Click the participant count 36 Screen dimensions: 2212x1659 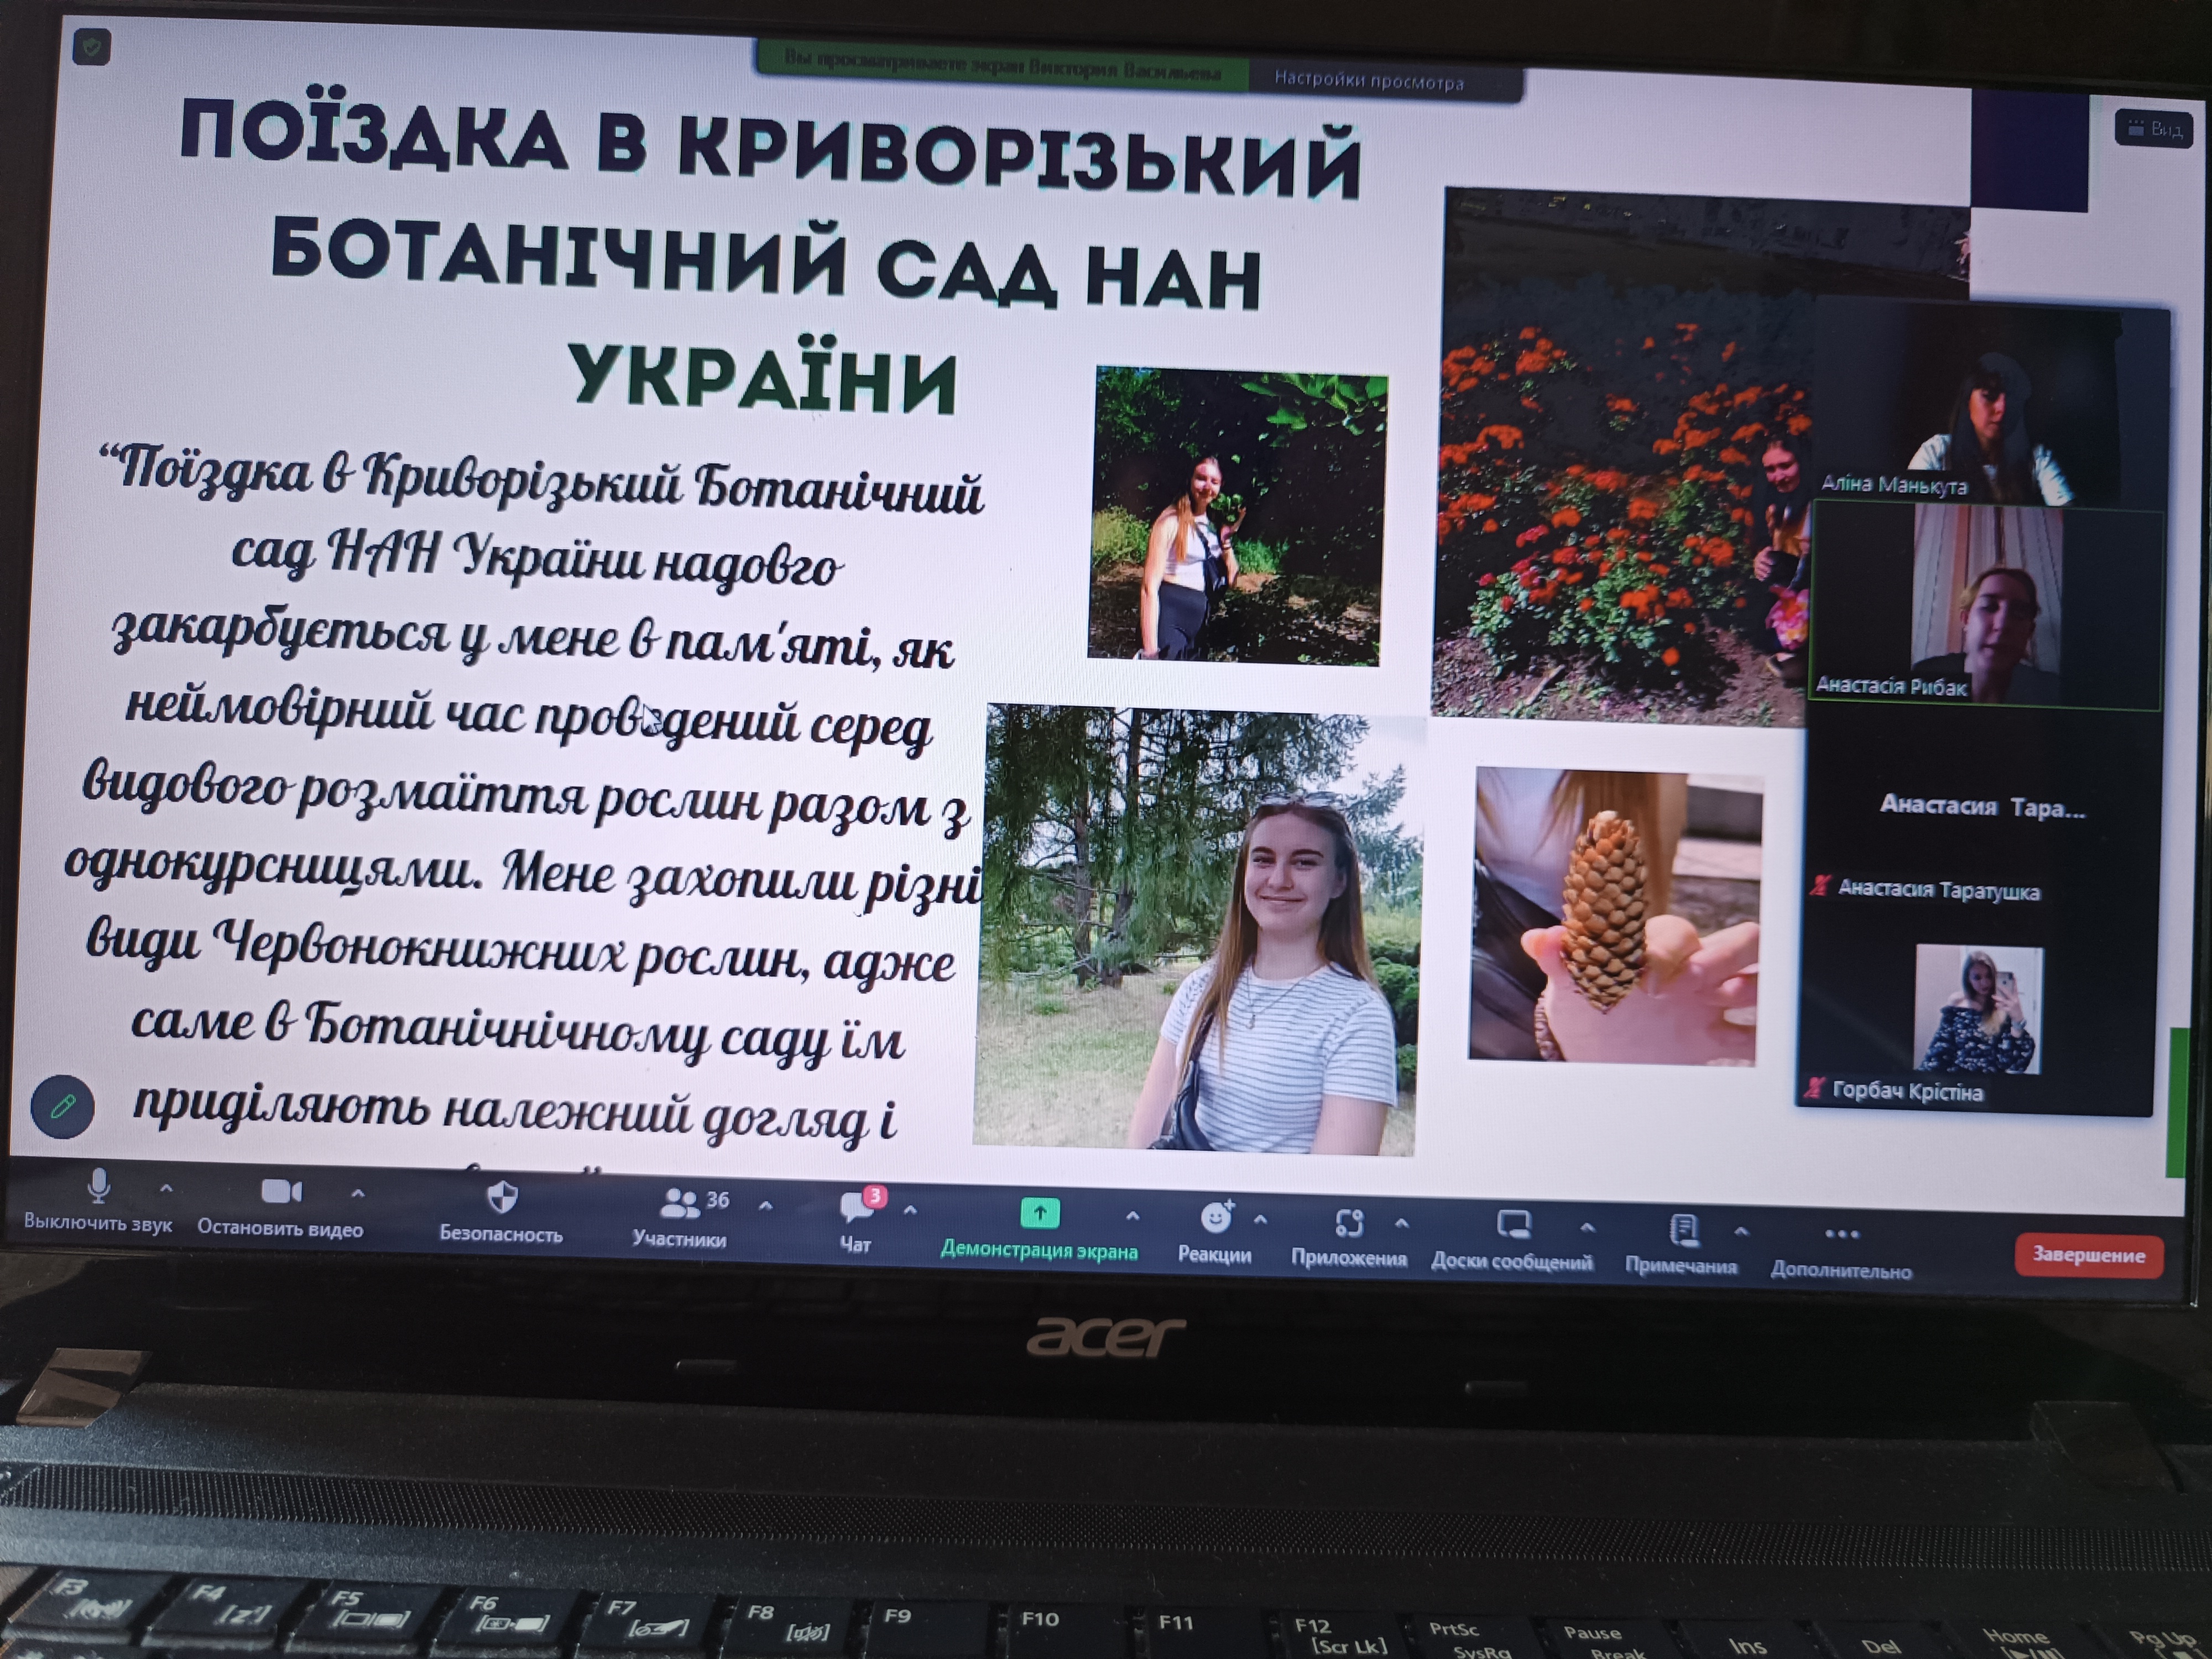pos(718,1199)
